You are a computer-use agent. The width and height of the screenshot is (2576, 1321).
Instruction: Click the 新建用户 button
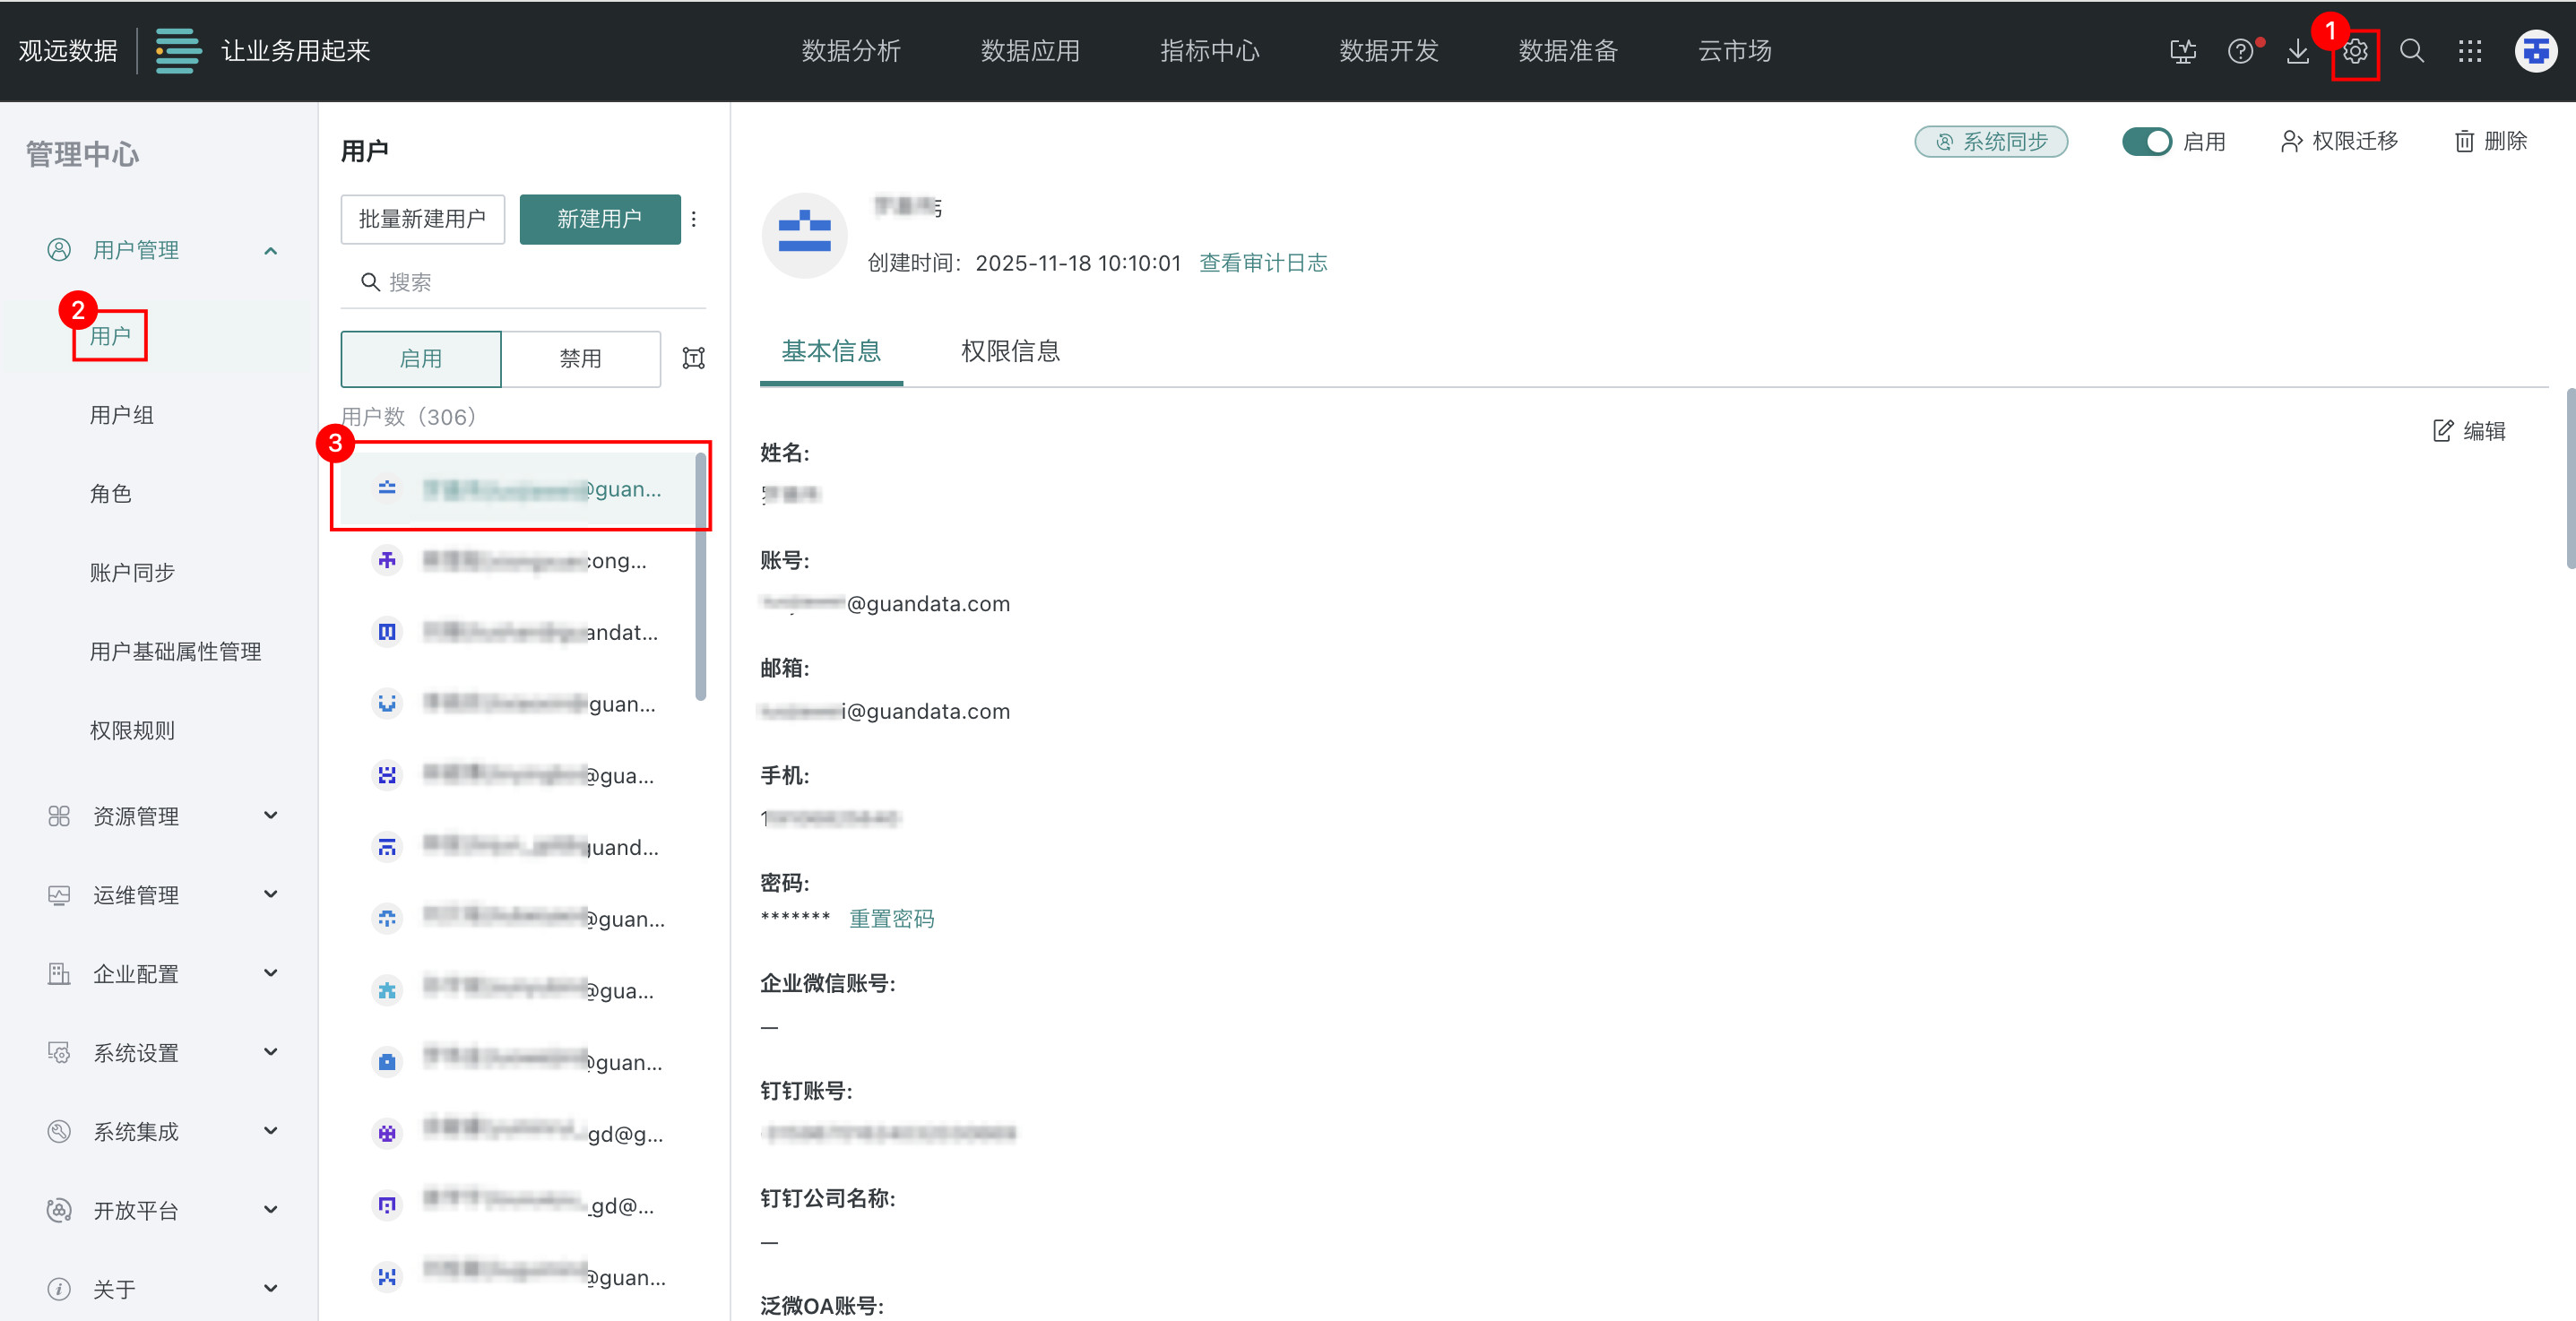(599, 219)
